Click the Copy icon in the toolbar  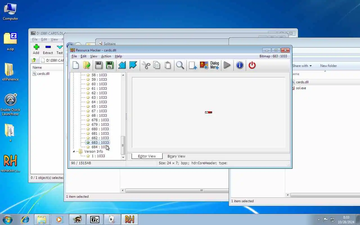(157, 65)
